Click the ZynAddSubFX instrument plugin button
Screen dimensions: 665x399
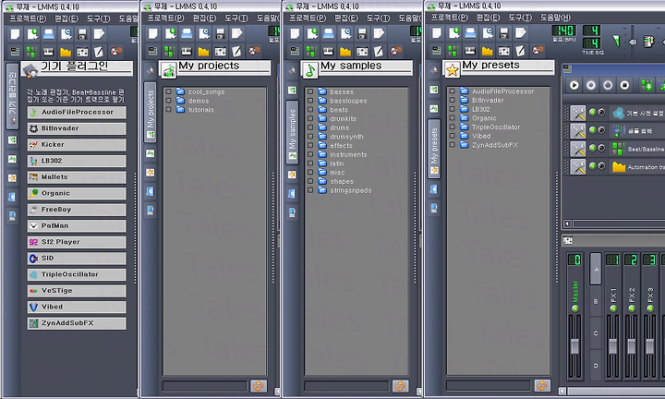click(77, 323)
